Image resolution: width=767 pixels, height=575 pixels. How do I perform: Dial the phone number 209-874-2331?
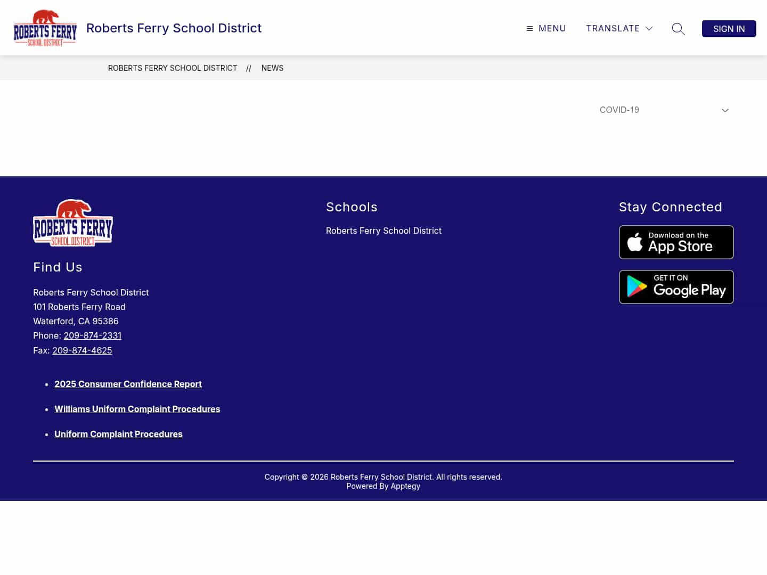coord(92,335)
